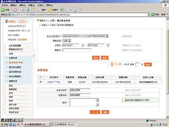
Task: Click the page icon in address bar
Action: point(10,15)
